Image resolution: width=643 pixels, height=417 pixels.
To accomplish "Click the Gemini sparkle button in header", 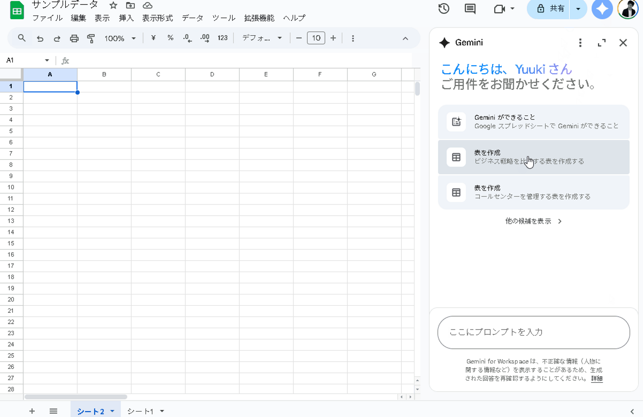I will pos(602,9).
